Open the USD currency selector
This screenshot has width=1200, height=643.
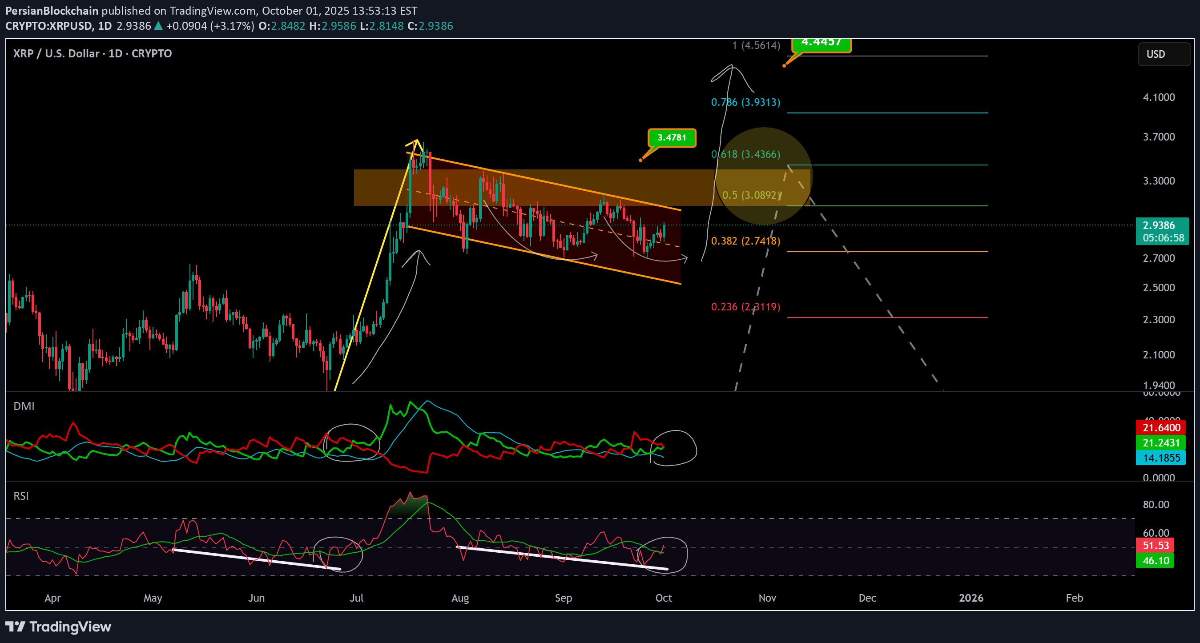[x=1163, y=54]
